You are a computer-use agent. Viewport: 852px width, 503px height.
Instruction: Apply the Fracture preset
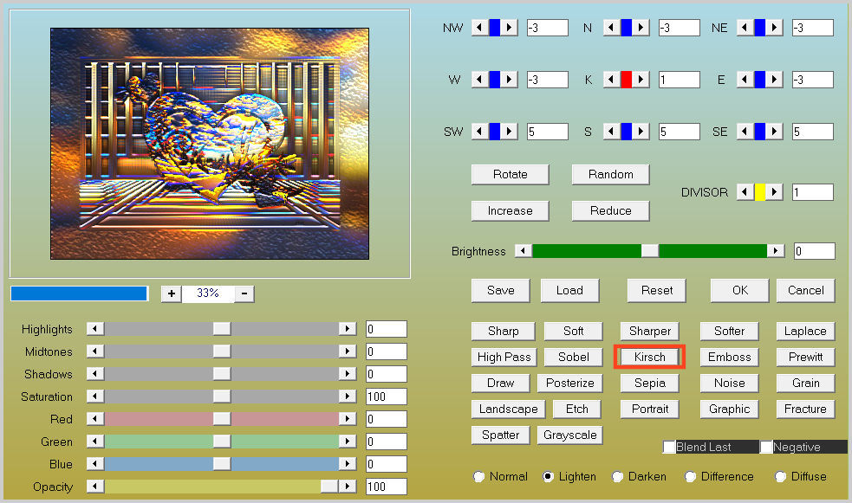point(805,409)
